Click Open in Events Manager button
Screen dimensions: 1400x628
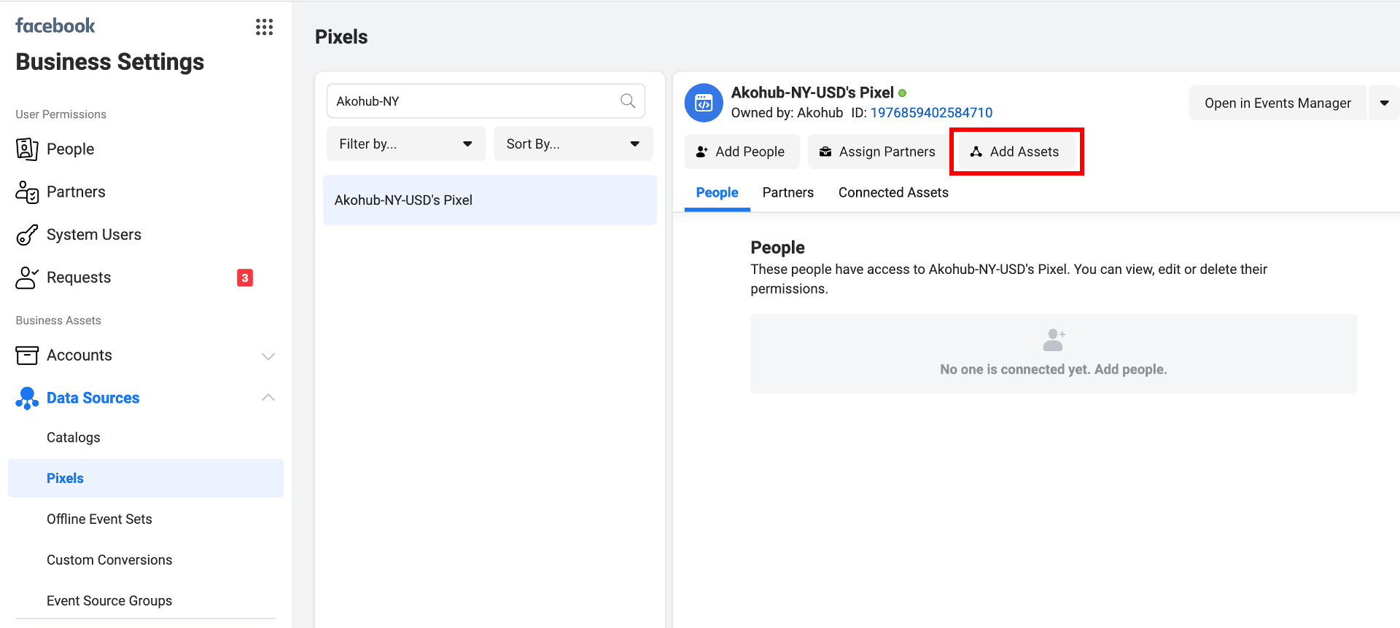tap(1277, 103)
